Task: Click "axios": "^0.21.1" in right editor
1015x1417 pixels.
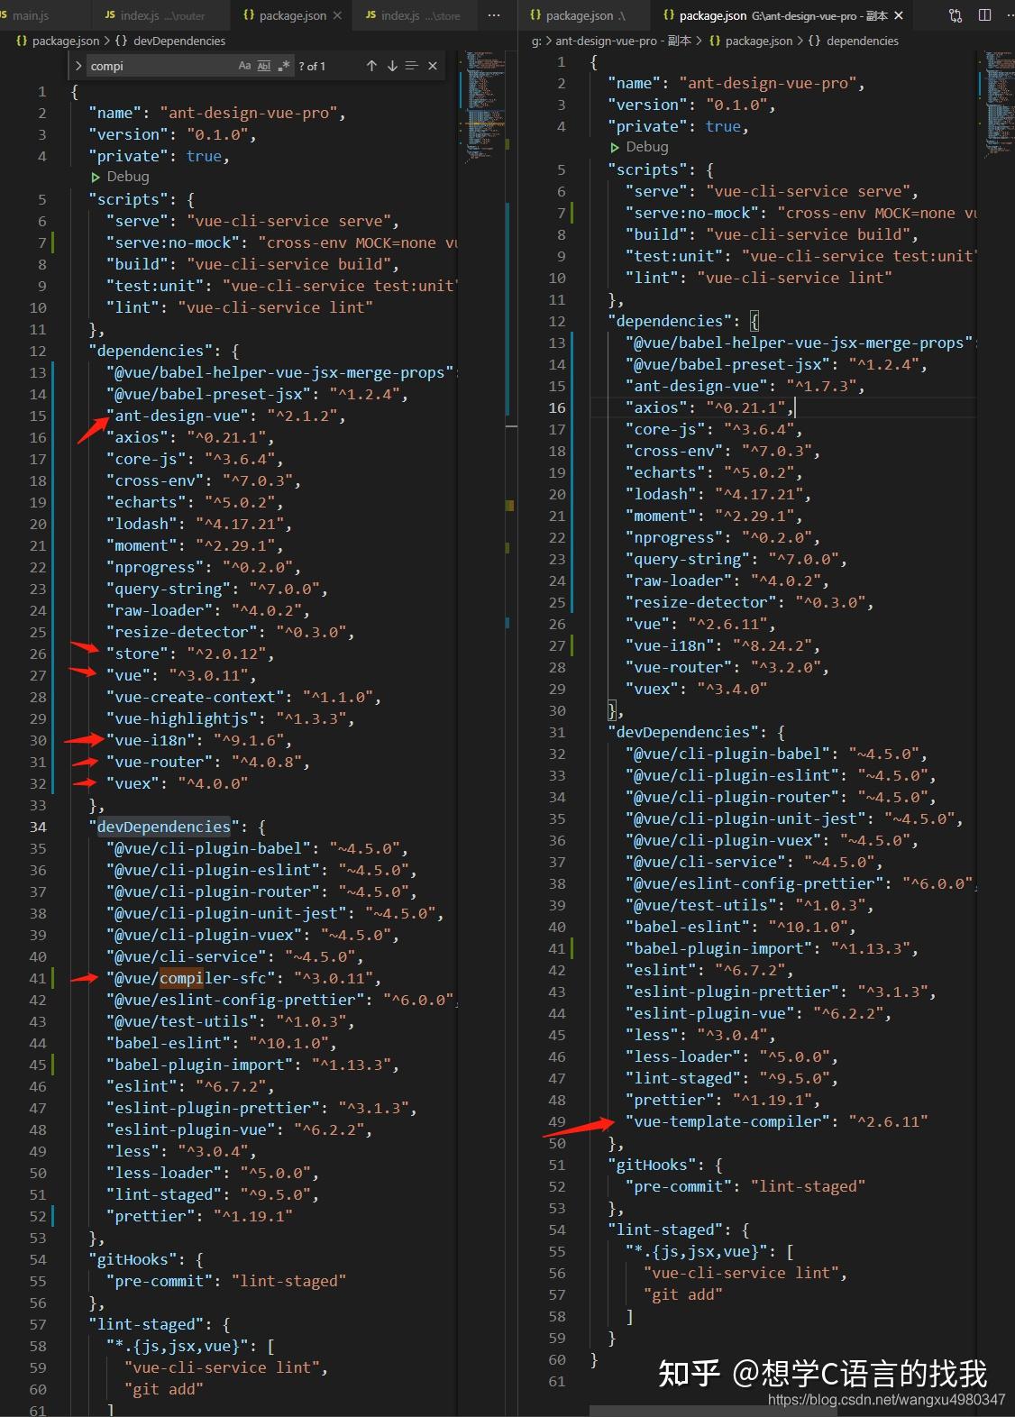Action: click(709, 407)
